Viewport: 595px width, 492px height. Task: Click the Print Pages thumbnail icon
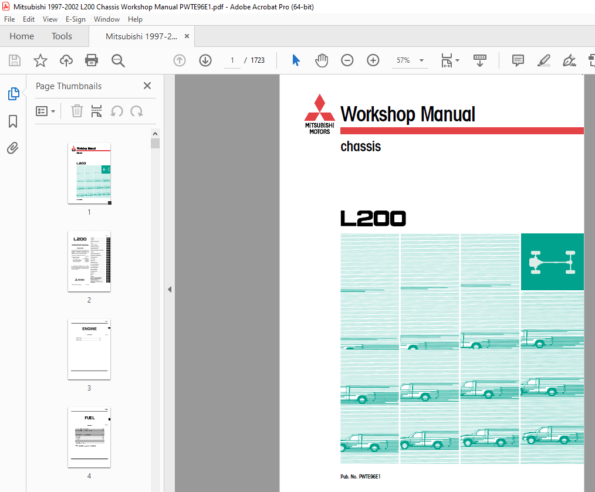point(96,111)
